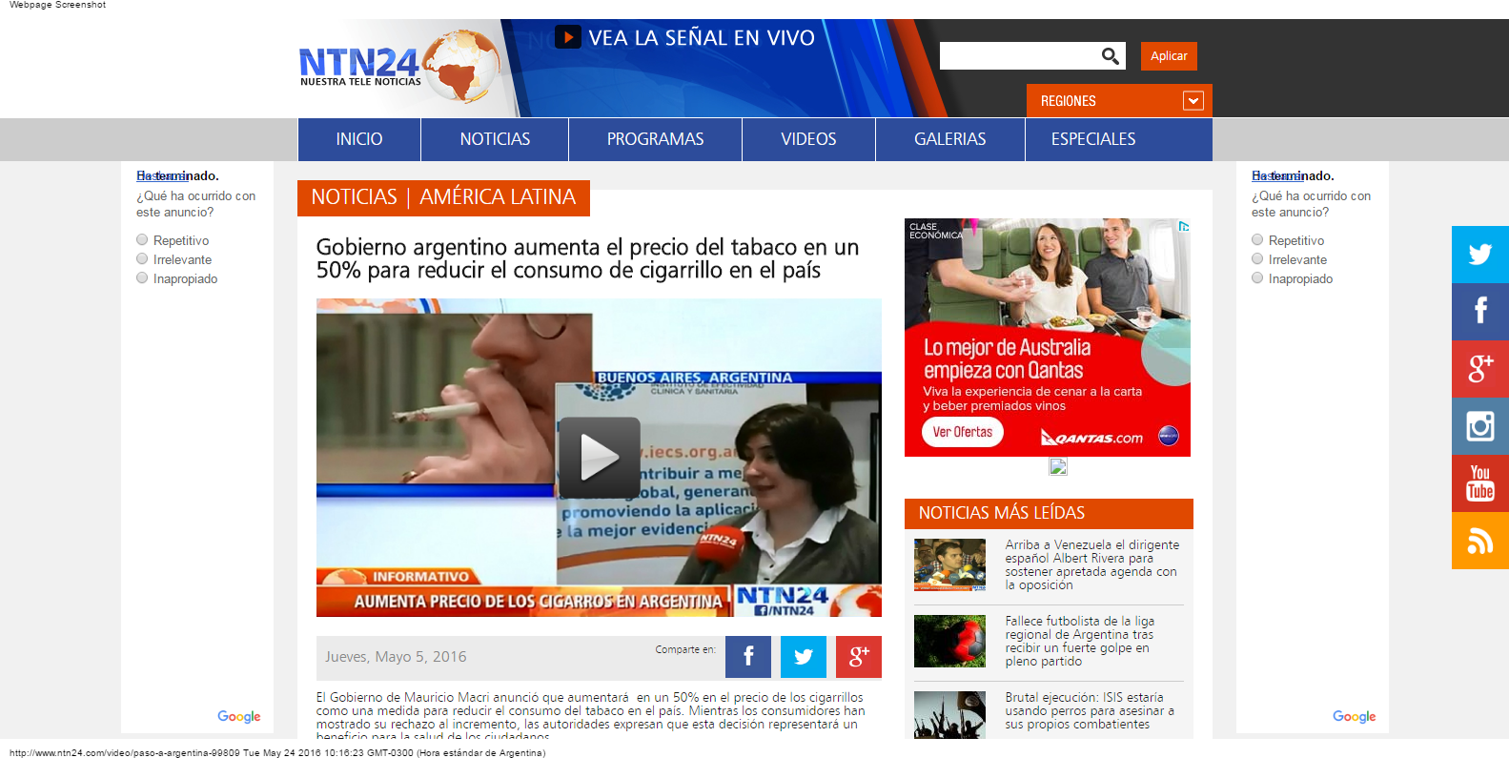Play the live signal arrow icon
The height and width of the screenshot is (758, 1509).
568,37
